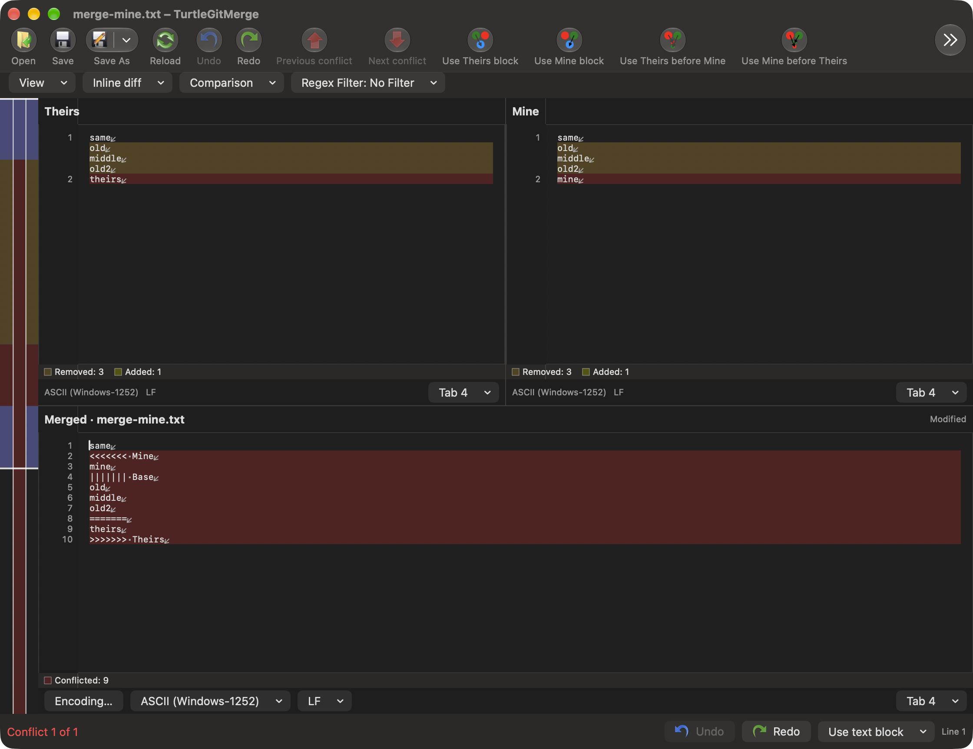Click the toolbar Redo icon
Screen dimensions: 973x749
point(248,40)
